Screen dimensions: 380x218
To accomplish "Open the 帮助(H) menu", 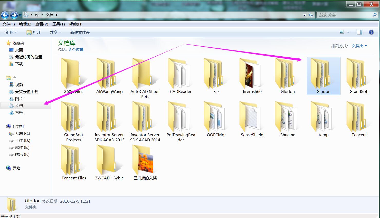I will (76, 24).
